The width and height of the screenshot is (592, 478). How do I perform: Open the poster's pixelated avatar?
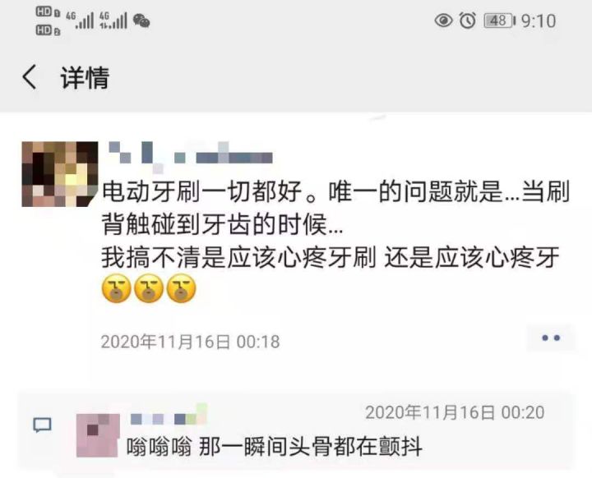click(x=60, y=174)
